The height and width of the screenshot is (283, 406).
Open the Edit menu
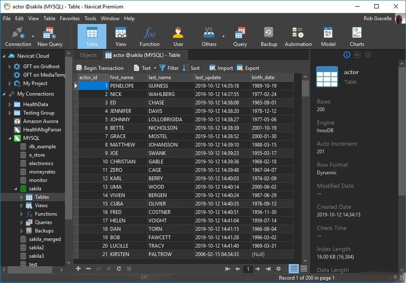[19, 19]
